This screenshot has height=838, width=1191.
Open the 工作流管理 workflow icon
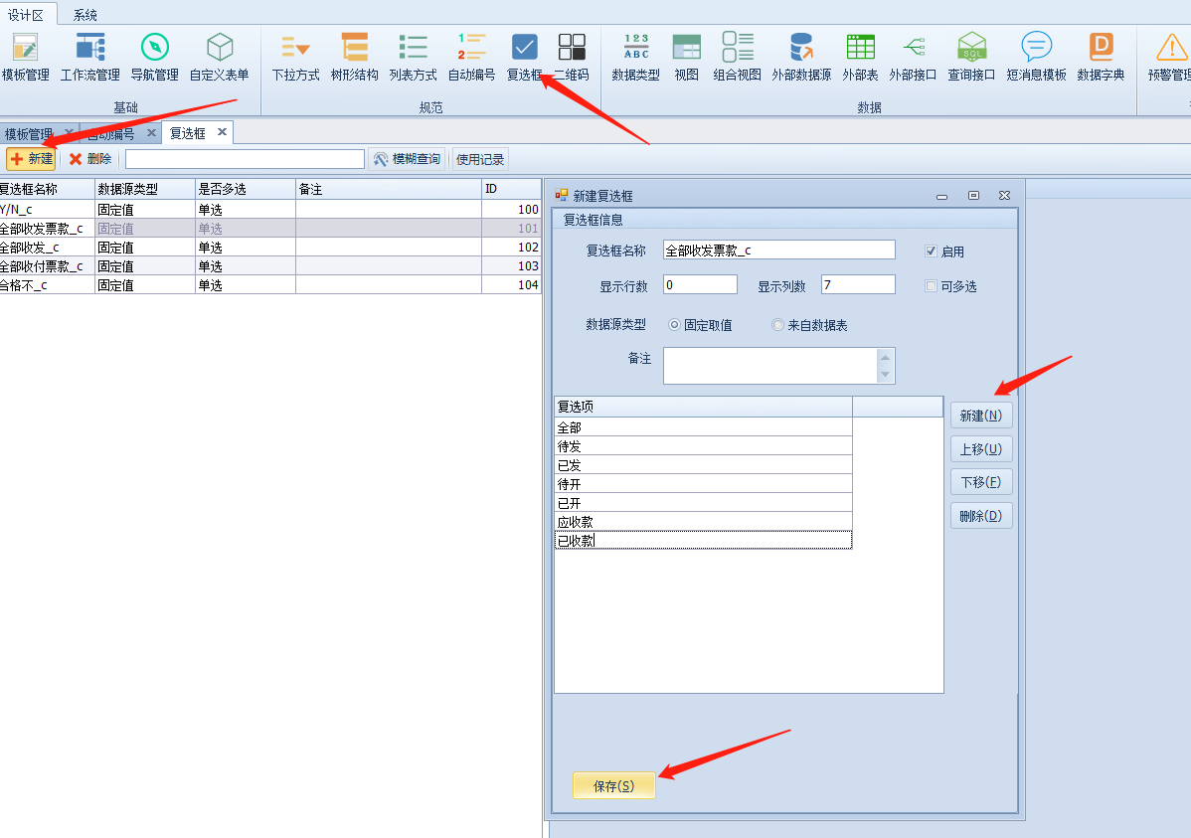pos(90,47)
